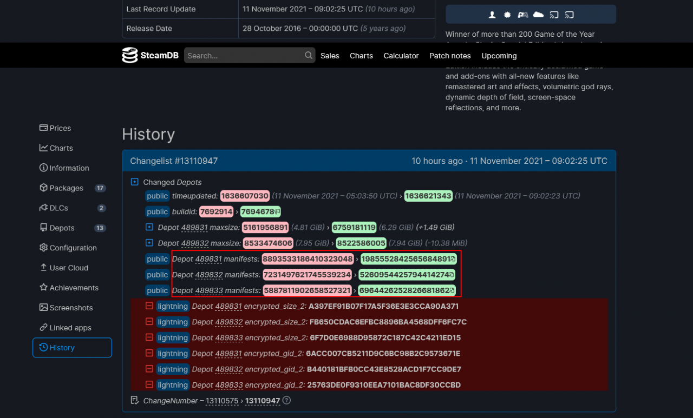Click the Steam Cloud icon
The image size is (693, 418).
[x=538, y=15]
